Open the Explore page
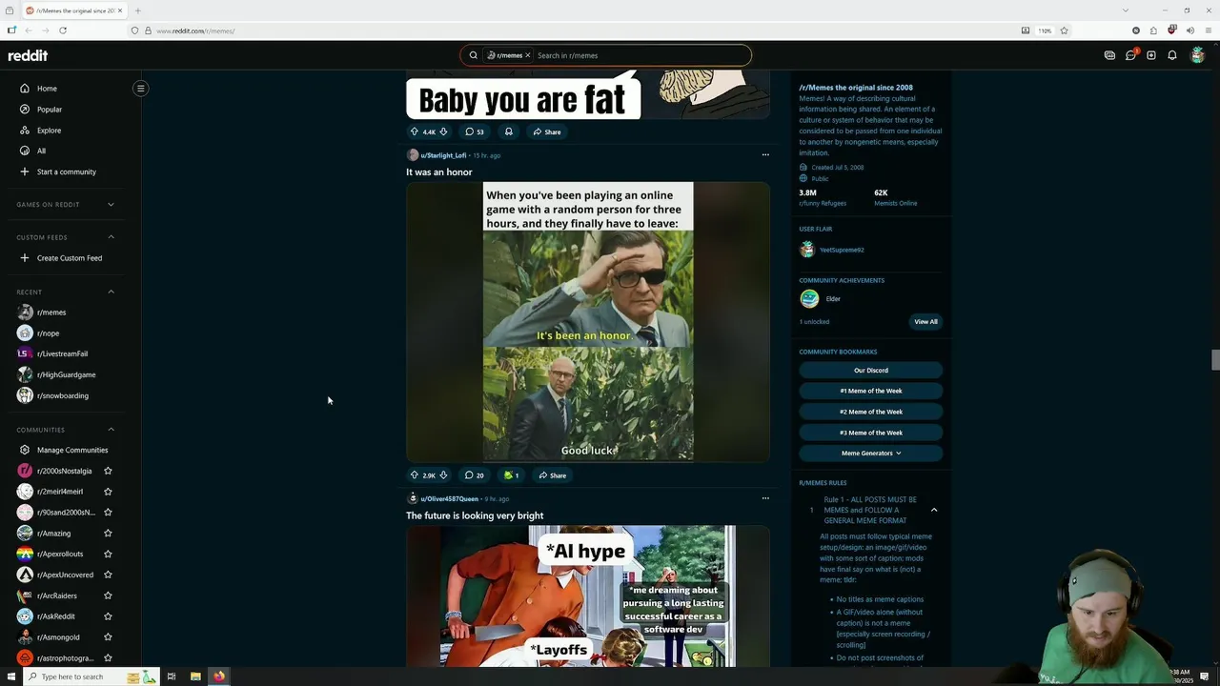The width and height of the screenshot is (1220, 686). 49,131
